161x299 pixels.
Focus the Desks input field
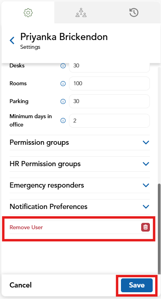109,66
